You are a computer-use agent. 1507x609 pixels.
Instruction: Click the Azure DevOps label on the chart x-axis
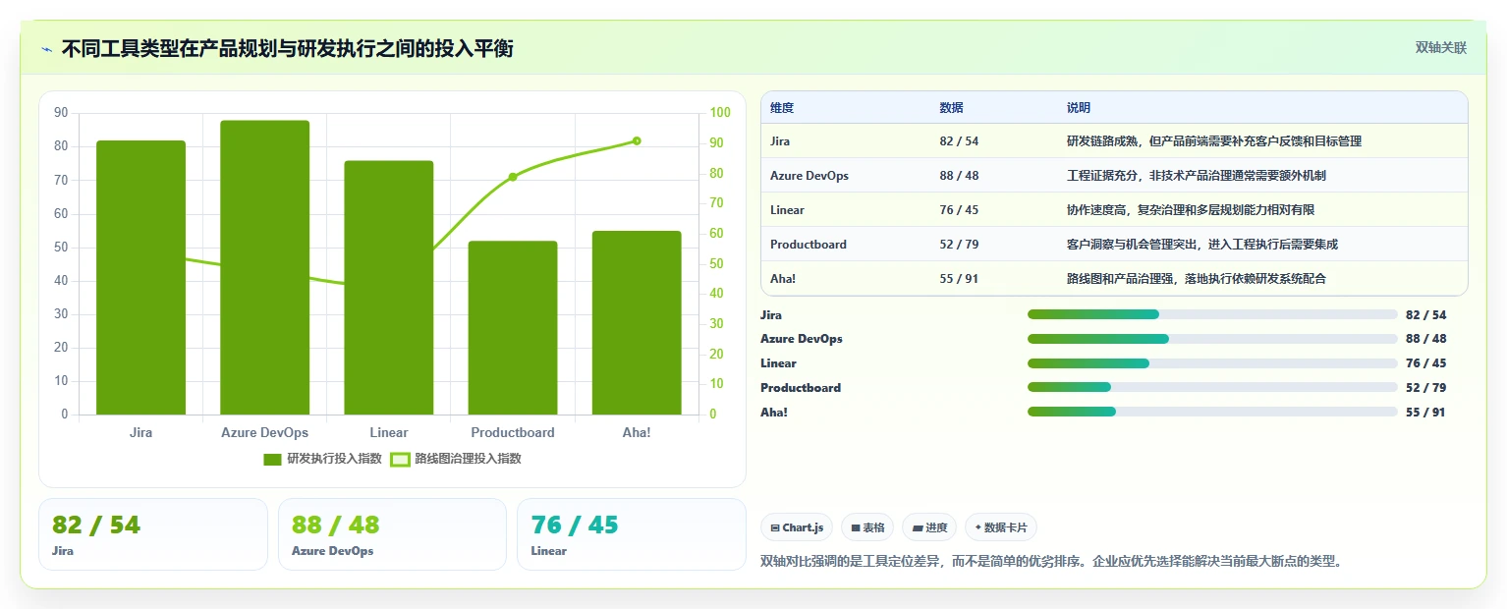264,432
